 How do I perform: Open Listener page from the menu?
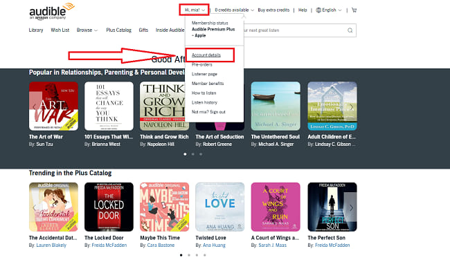(204, 74)
